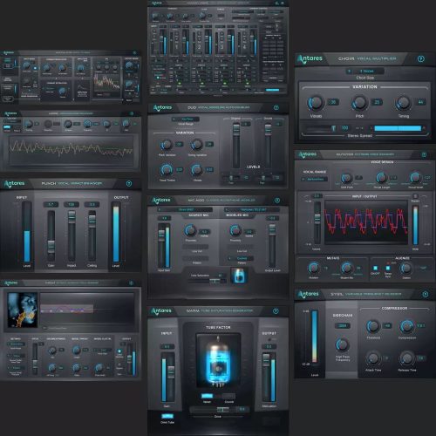This screenshot has width=436, height=436.
Task: Click the Throat vocal tract image
Action: click(22, 310)
